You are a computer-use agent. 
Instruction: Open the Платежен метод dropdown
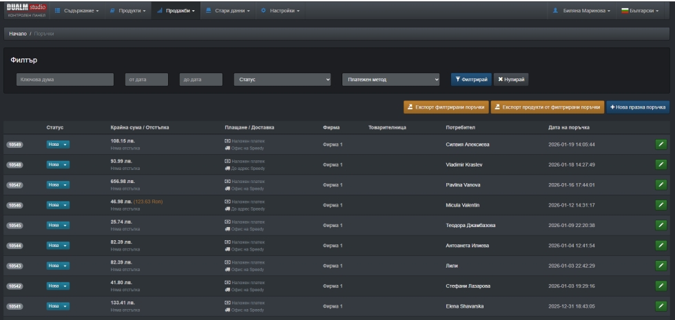tap(391, 80)
